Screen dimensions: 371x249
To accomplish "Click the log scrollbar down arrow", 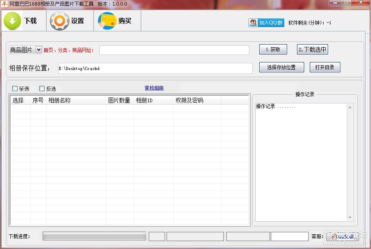I will 350,217.
